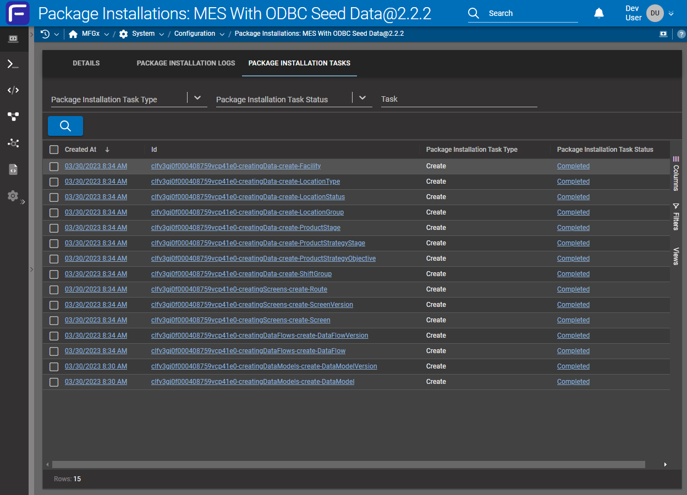Check the row for creatingScreens-create-Route

click(x=54, y=289)
